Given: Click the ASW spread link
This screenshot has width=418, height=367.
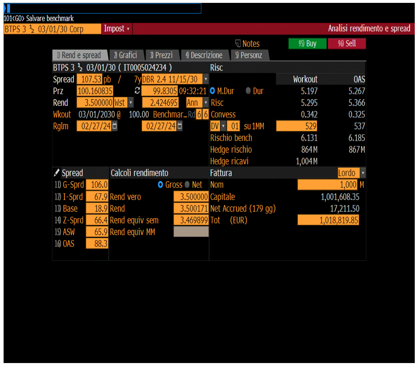Looking at the screenshot, I should (65, 232).
